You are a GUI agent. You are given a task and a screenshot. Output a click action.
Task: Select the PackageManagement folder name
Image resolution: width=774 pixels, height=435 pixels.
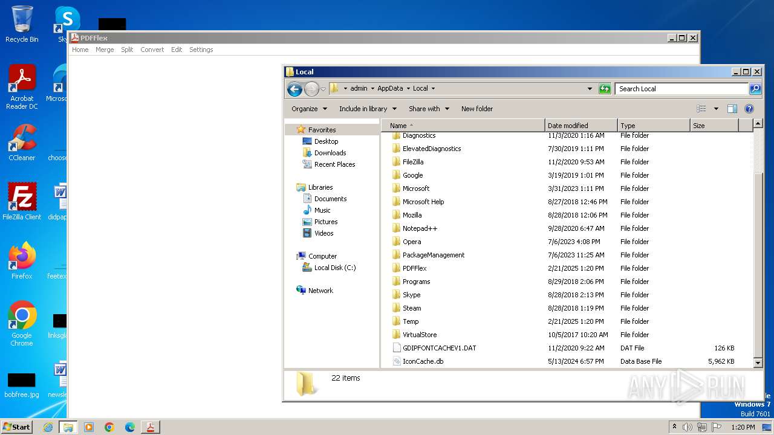coord(434,255)
